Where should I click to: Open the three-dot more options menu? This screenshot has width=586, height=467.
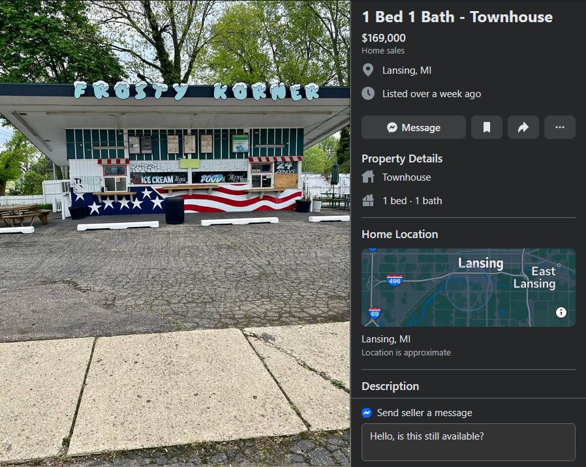560,127
